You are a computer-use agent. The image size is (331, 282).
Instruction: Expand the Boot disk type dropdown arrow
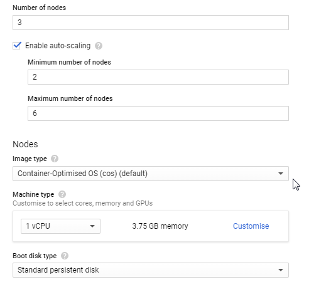click(x=281, y=270)
